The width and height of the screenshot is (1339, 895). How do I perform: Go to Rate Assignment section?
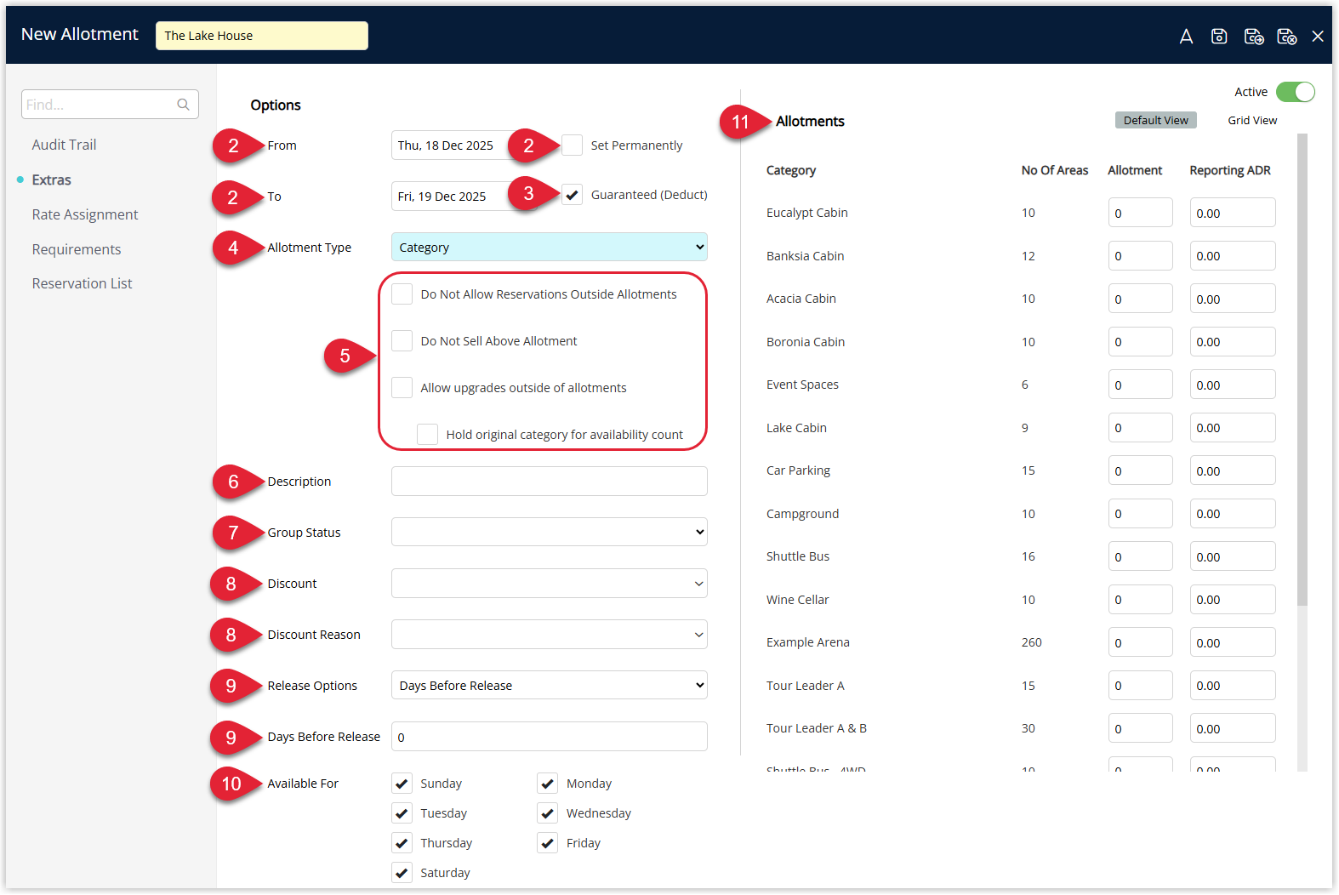tap(85, 214)
